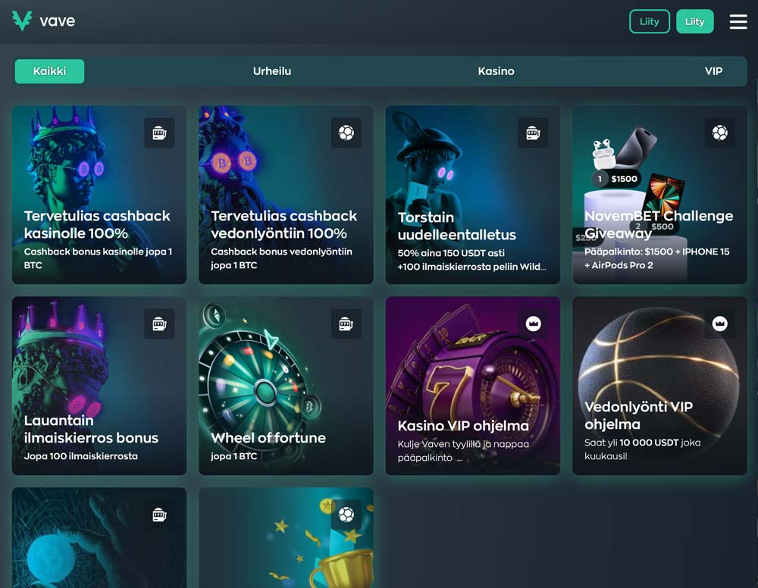
Task: Click slot machine icon on Wheel of fortune card
Action: [x=346, y=324]
